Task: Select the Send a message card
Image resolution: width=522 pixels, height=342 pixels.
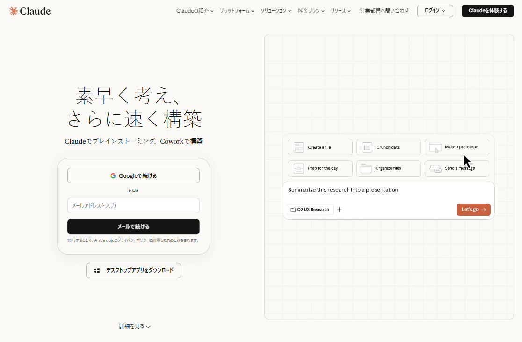Action: click(x=457, y=168)
